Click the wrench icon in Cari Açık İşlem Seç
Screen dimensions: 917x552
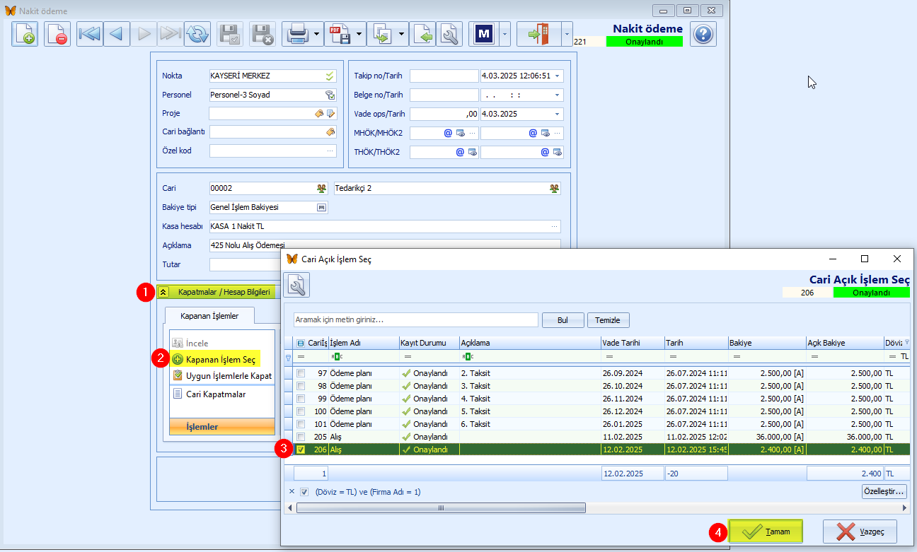(296, 286)
